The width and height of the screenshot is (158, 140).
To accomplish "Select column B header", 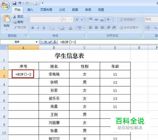I will click(x=54, y=48).
